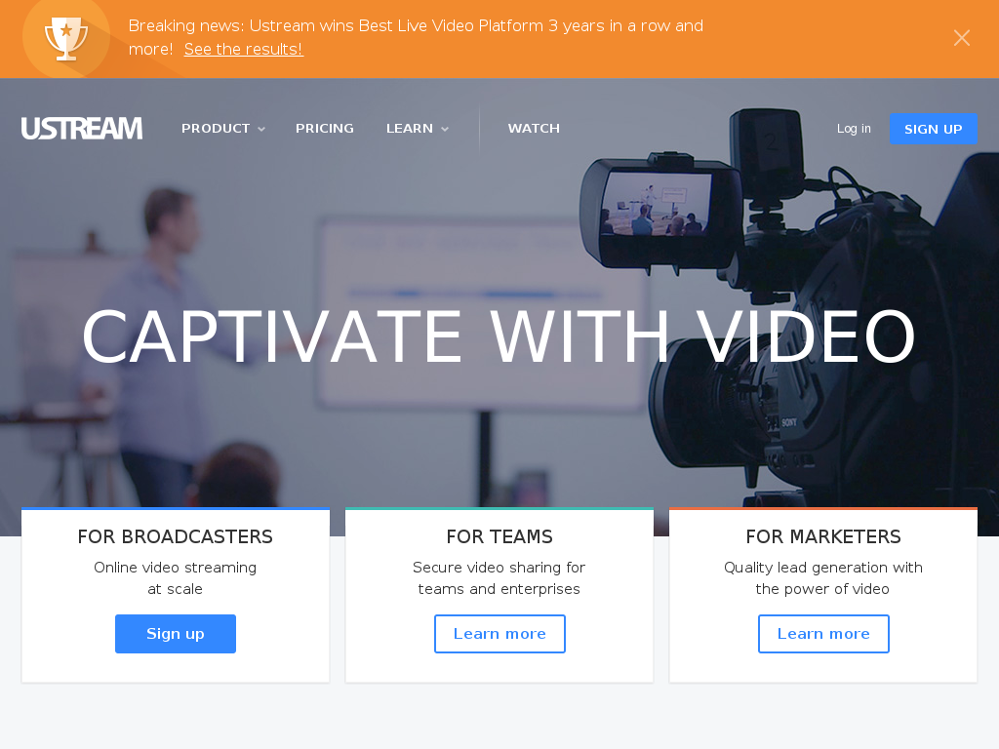The height and width of the screenshot is (749, 999).
Task: Open the 'See the results!' link
Action: pyautogui.click(x=243, y=49)
